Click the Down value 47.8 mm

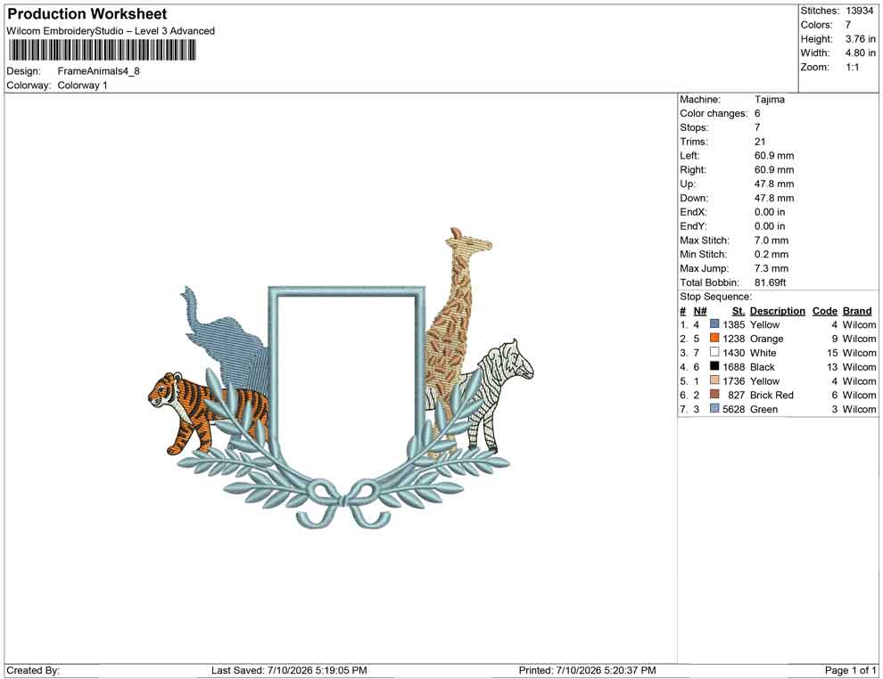pyautogui.click(x=774, y=198)
